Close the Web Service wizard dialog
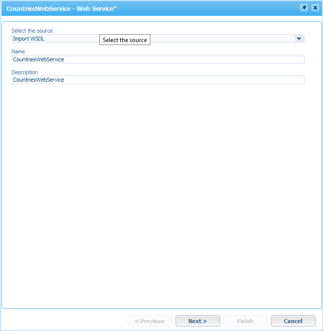 315,8
